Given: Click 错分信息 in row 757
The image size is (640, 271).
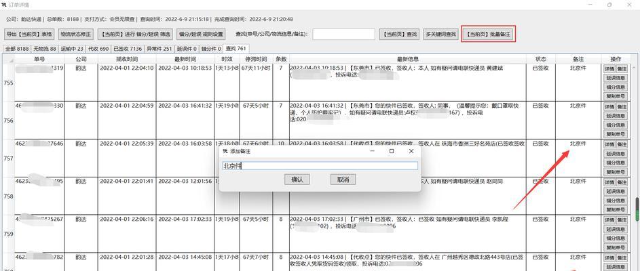Looking at the screenshot, I should pyautogui.click(x=616, y=163).
